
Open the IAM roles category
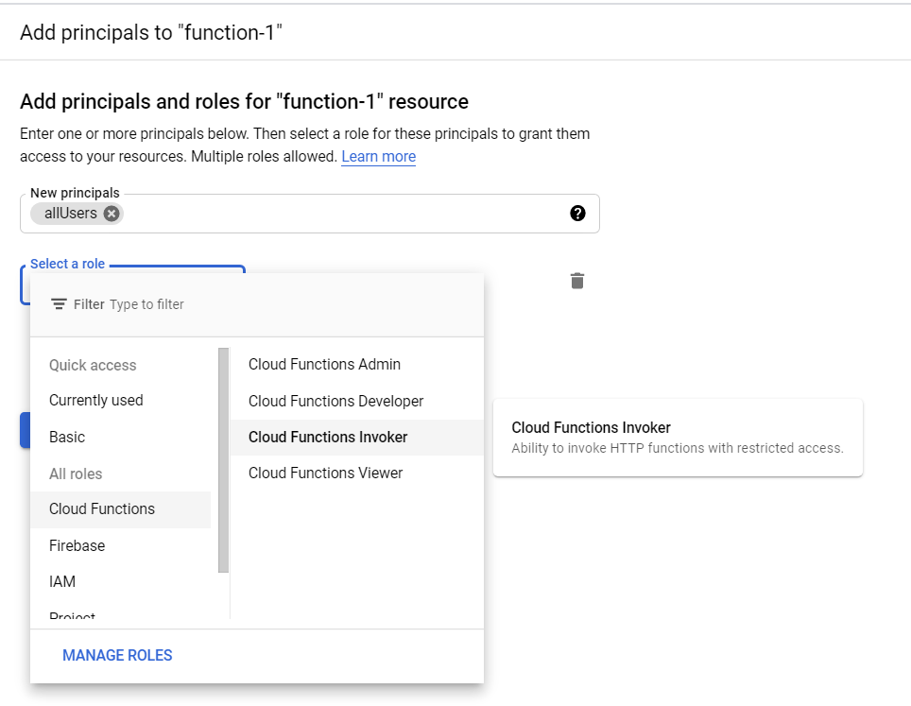(62, 581)
